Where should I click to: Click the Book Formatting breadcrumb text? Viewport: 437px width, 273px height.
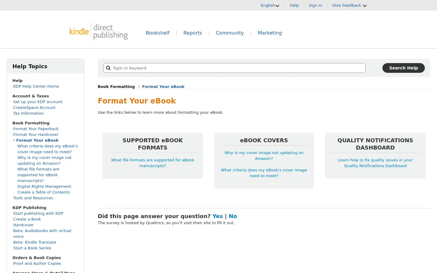(x=116, y=86)
